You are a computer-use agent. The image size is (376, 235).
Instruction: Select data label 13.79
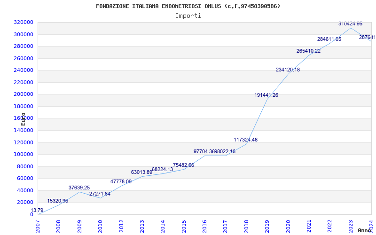[37, 210]
